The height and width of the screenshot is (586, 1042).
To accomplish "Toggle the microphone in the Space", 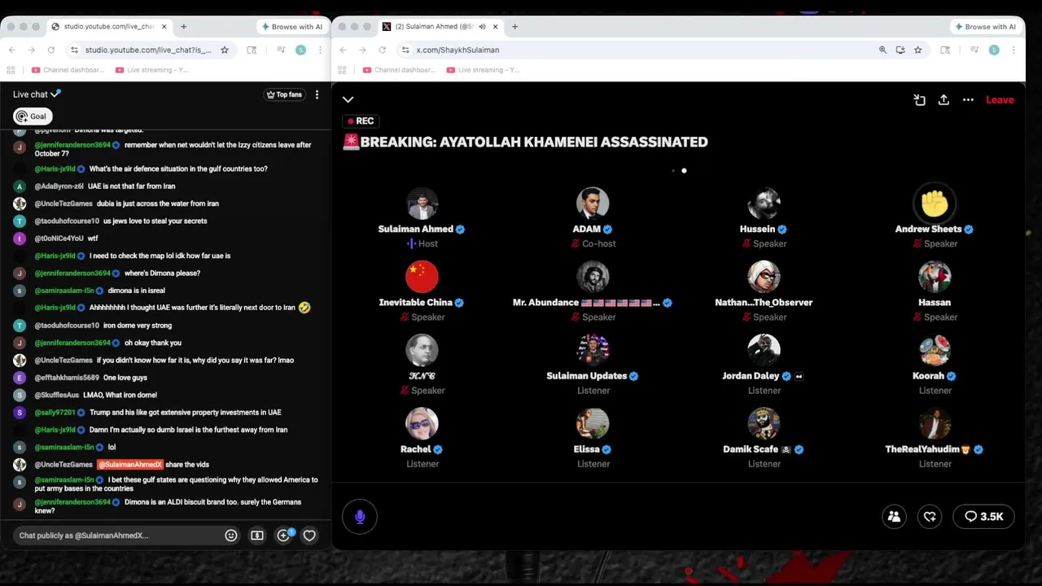I will coord(360,517).
